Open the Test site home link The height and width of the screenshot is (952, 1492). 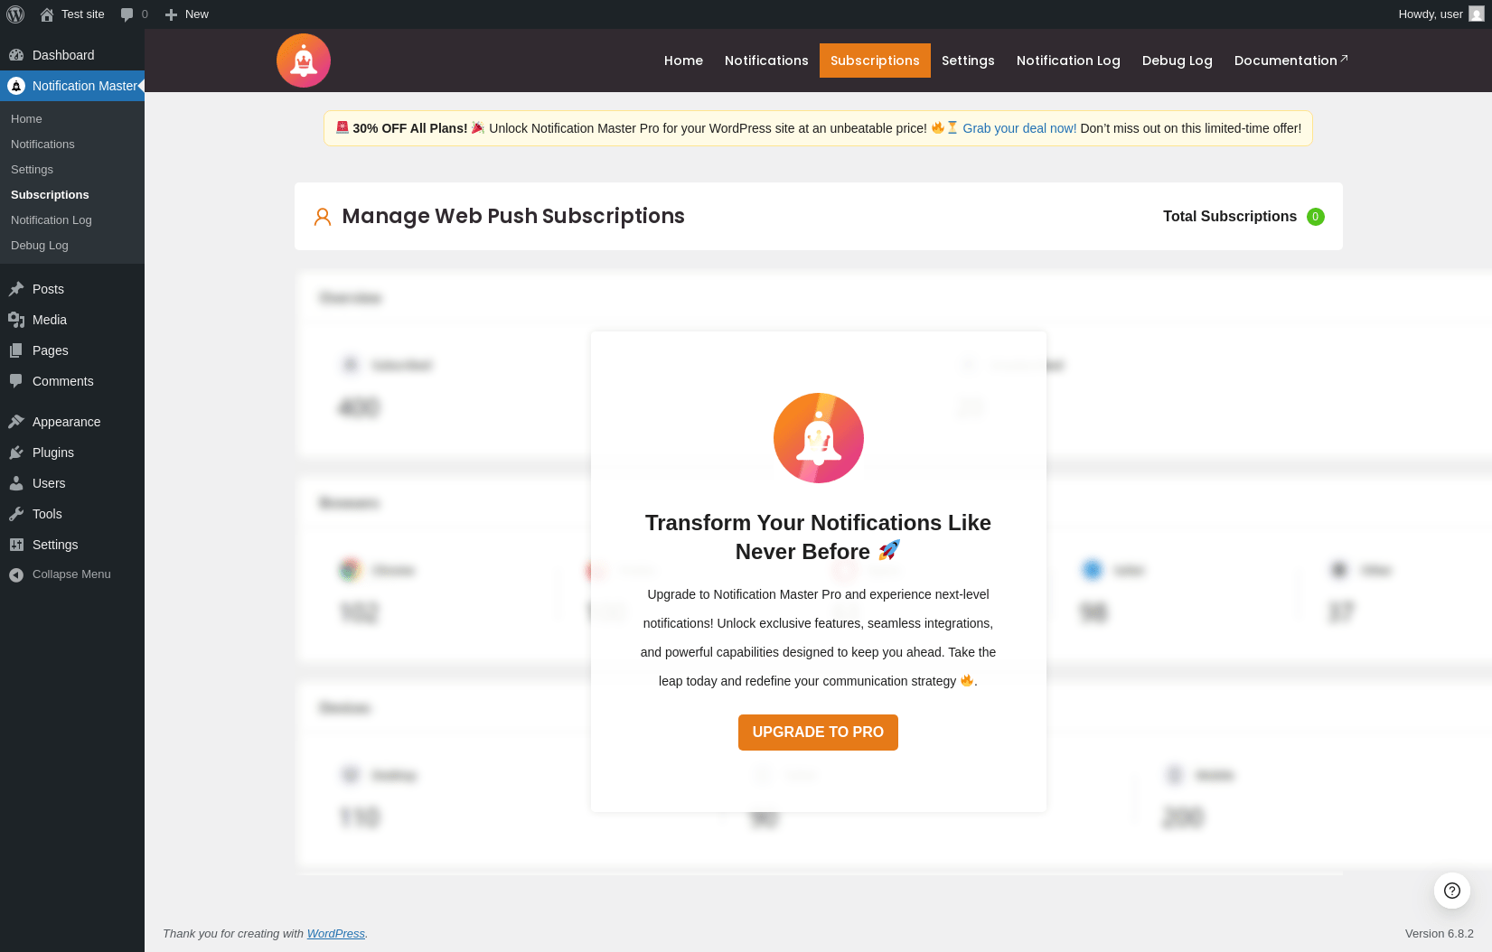72,14
